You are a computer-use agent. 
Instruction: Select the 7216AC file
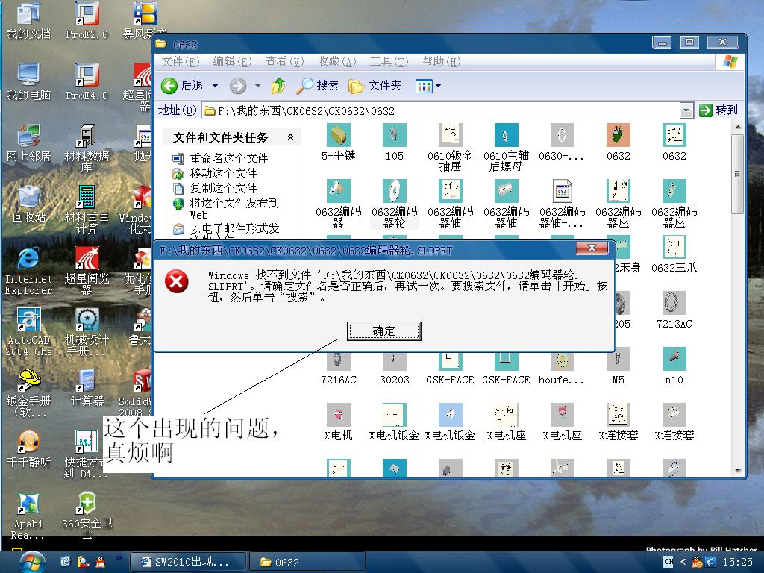tap(338, 366)
